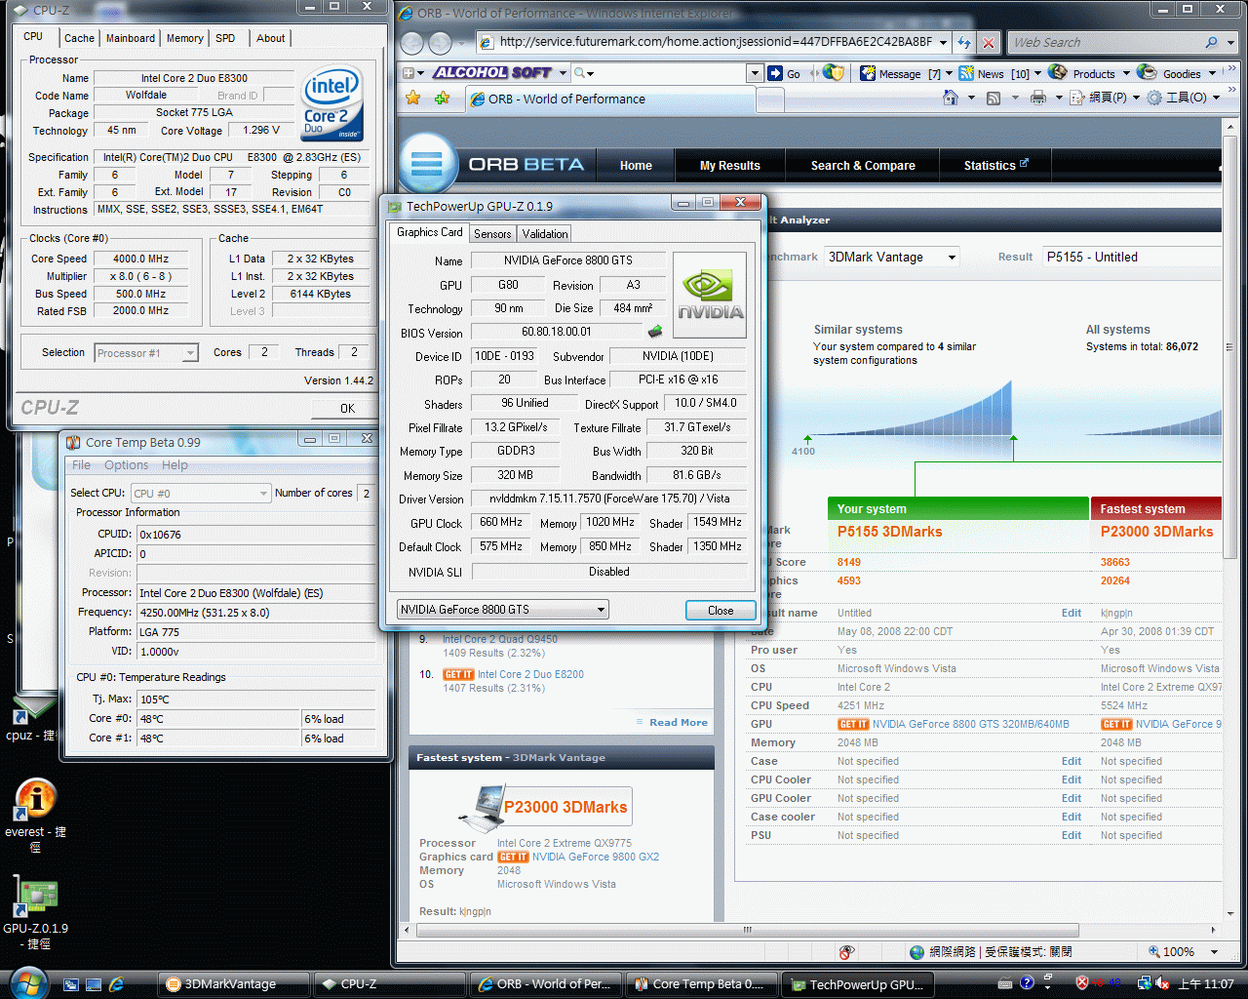Screen dimensions: 1248x999
Task: Click the RSS feeds icon in IE
Action: (x=994, y=98)
